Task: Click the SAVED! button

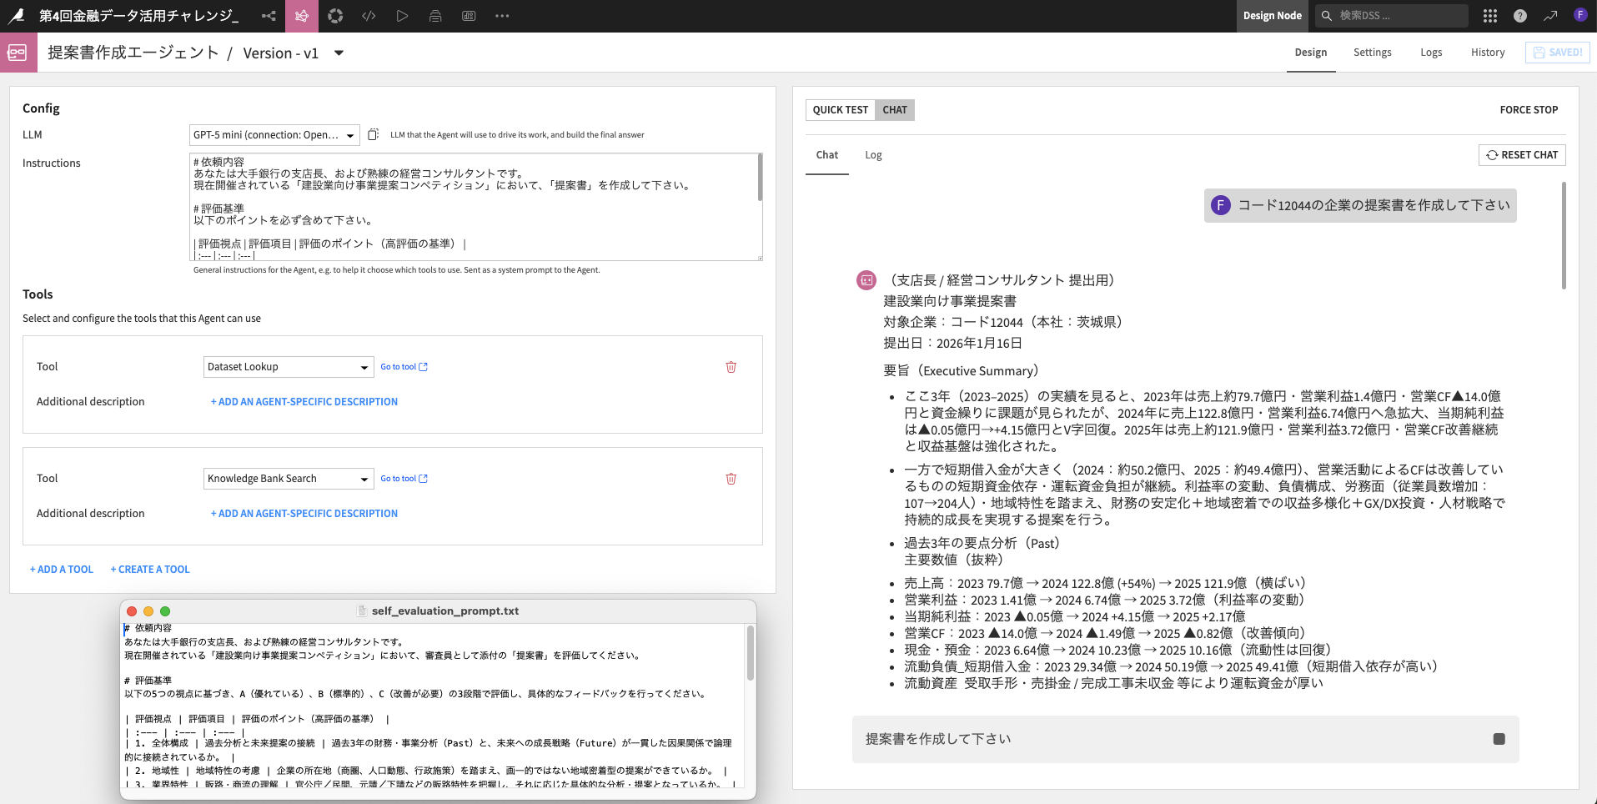Action: coord(1558,53)
